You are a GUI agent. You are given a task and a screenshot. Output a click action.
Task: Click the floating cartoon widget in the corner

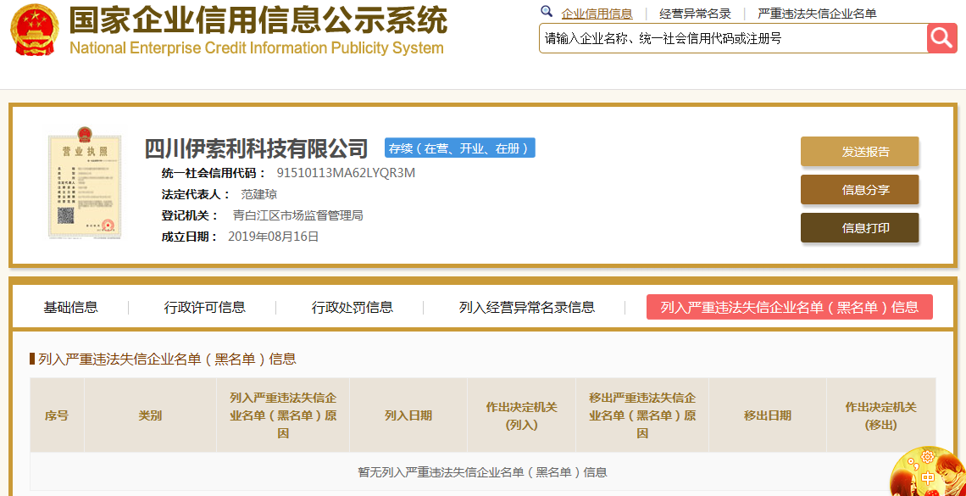(930, 472)
